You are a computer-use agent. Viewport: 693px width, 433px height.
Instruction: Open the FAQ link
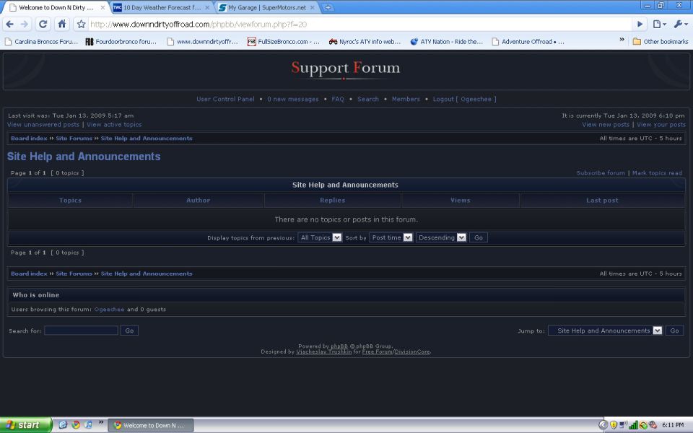(338, 99)
